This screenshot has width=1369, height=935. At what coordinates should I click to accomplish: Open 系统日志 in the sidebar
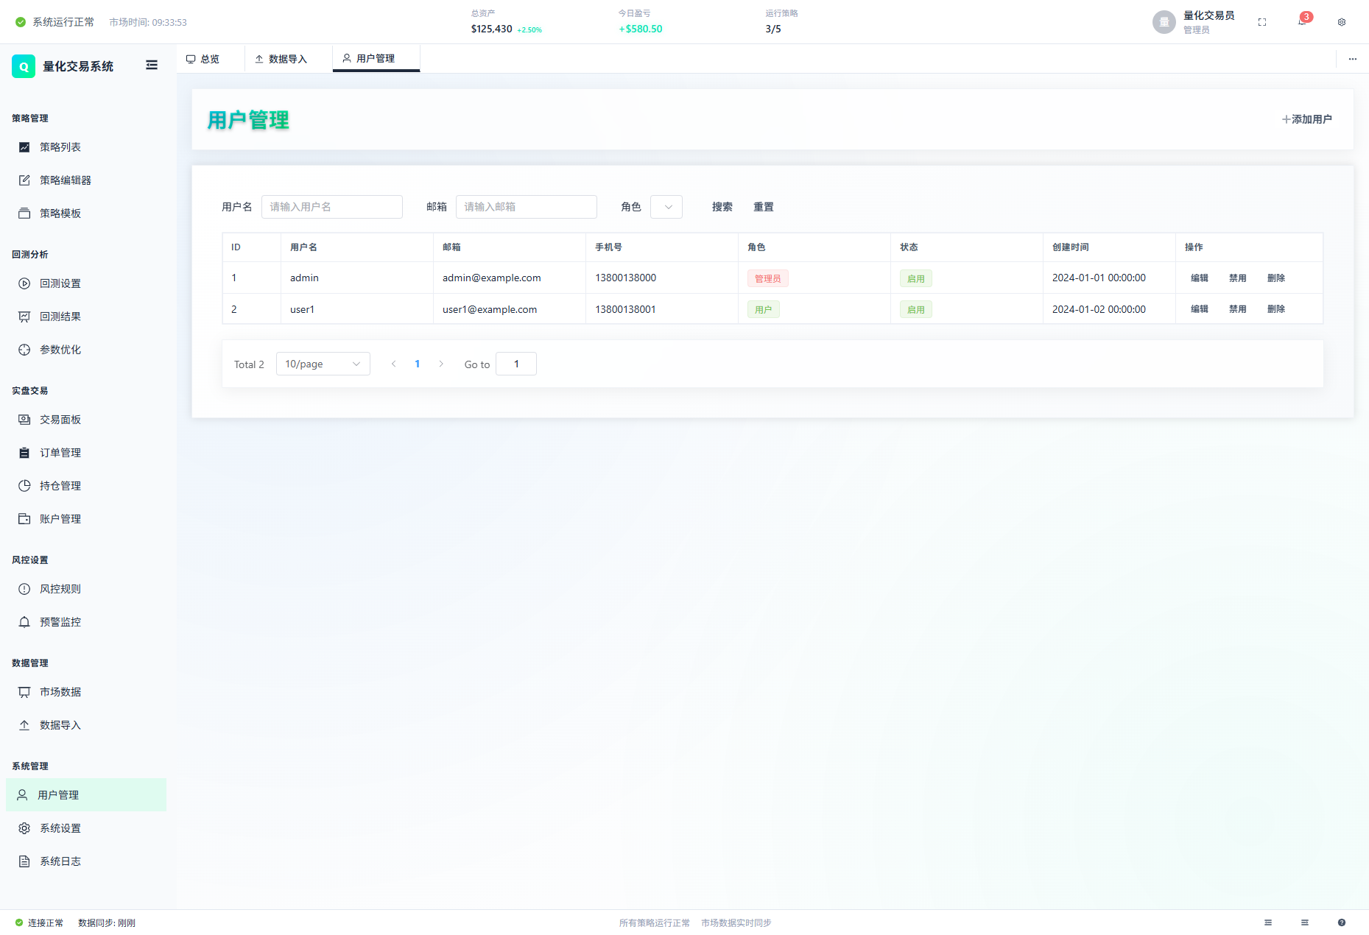86,861
